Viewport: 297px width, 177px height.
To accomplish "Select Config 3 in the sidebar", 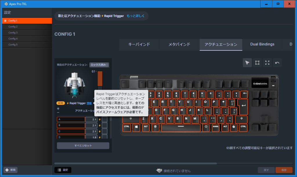I will pos(27,32).
